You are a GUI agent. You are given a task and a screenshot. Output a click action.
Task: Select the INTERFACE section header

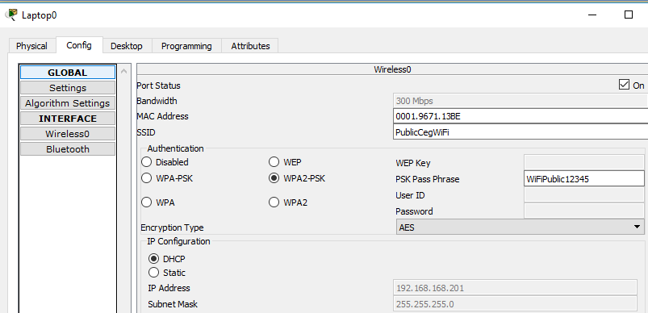[68, 119]
